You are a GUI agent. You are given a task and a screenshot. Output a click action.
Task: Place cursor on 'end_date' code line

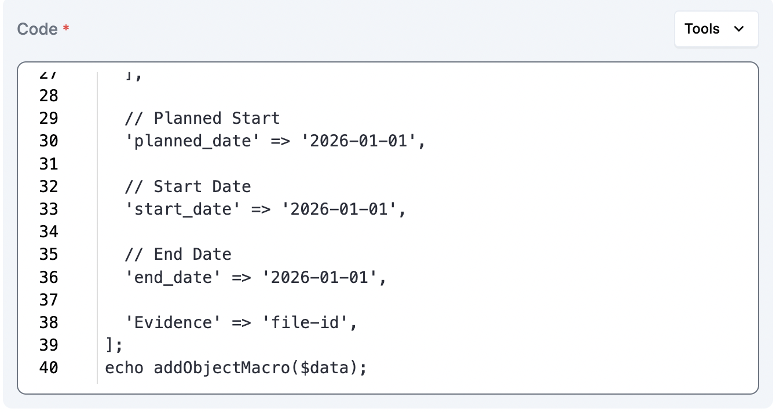click(255, 277)
